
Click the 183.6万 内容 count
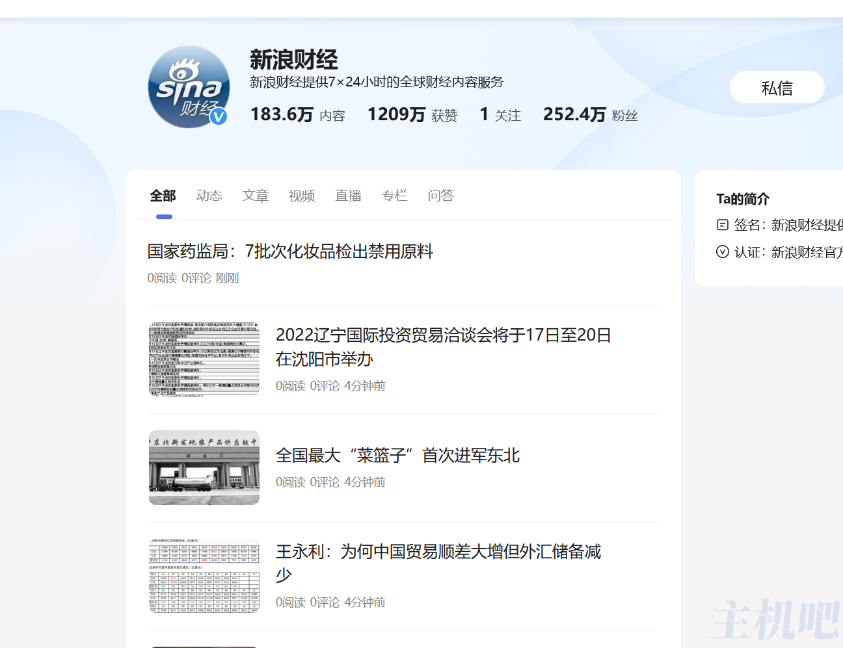(x=298, y=115)
